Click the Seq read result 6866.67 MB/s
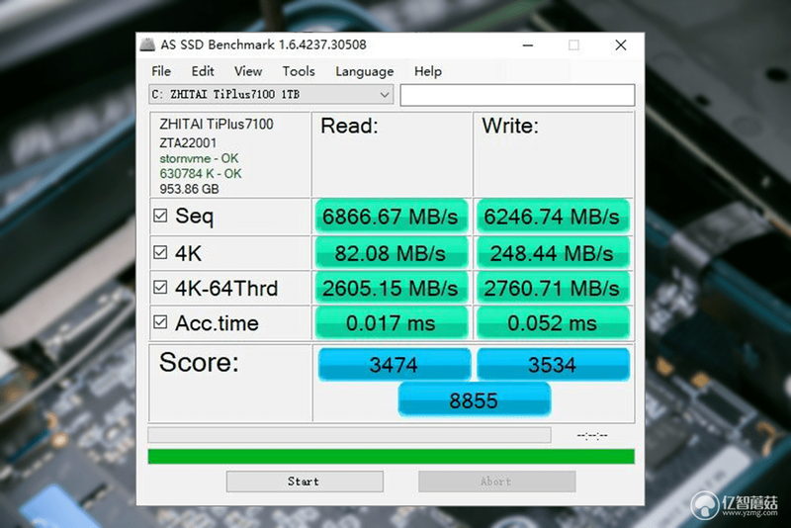This screenshot has height=528, width=791. coord(391,217)
